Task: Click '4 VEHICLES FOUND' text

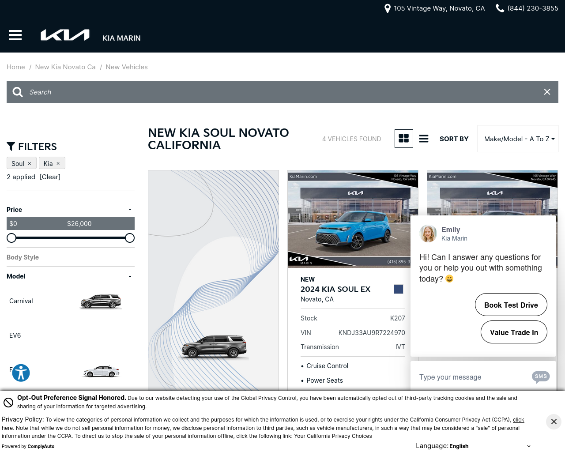Action: (351, 139)
